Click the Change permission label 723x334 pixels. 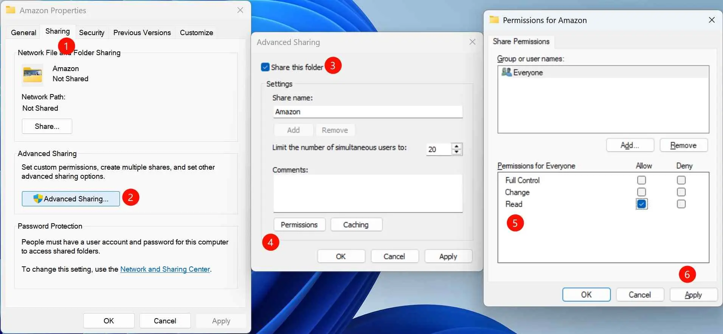point(517,192)
